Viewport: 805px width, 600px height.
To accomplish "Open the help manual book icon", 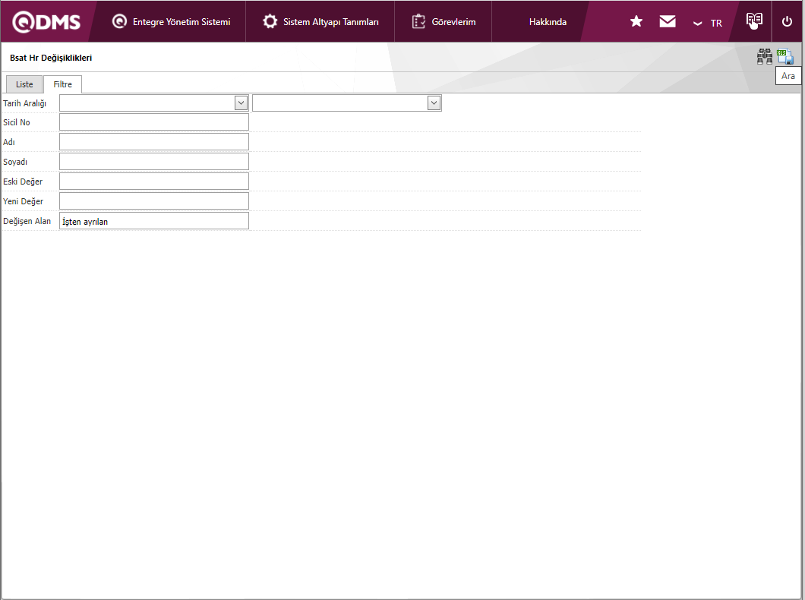I will coord(753,21).
